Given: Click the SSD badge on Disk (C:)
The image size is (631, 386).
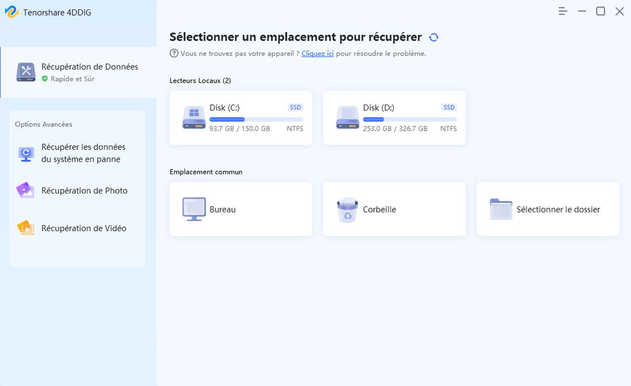Looking at the screenshot, I should [x=296, y=107].
